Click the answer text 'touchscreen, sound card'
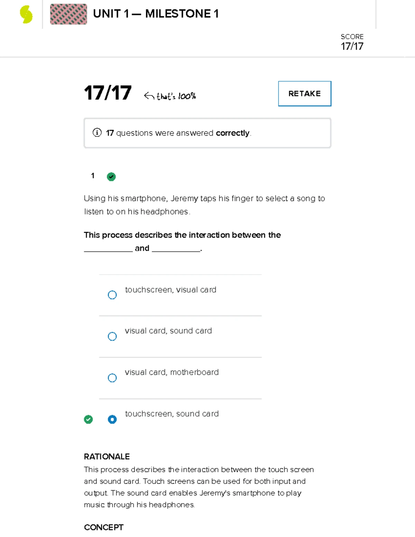Screen dimensions: 415x537 [172, 414]
